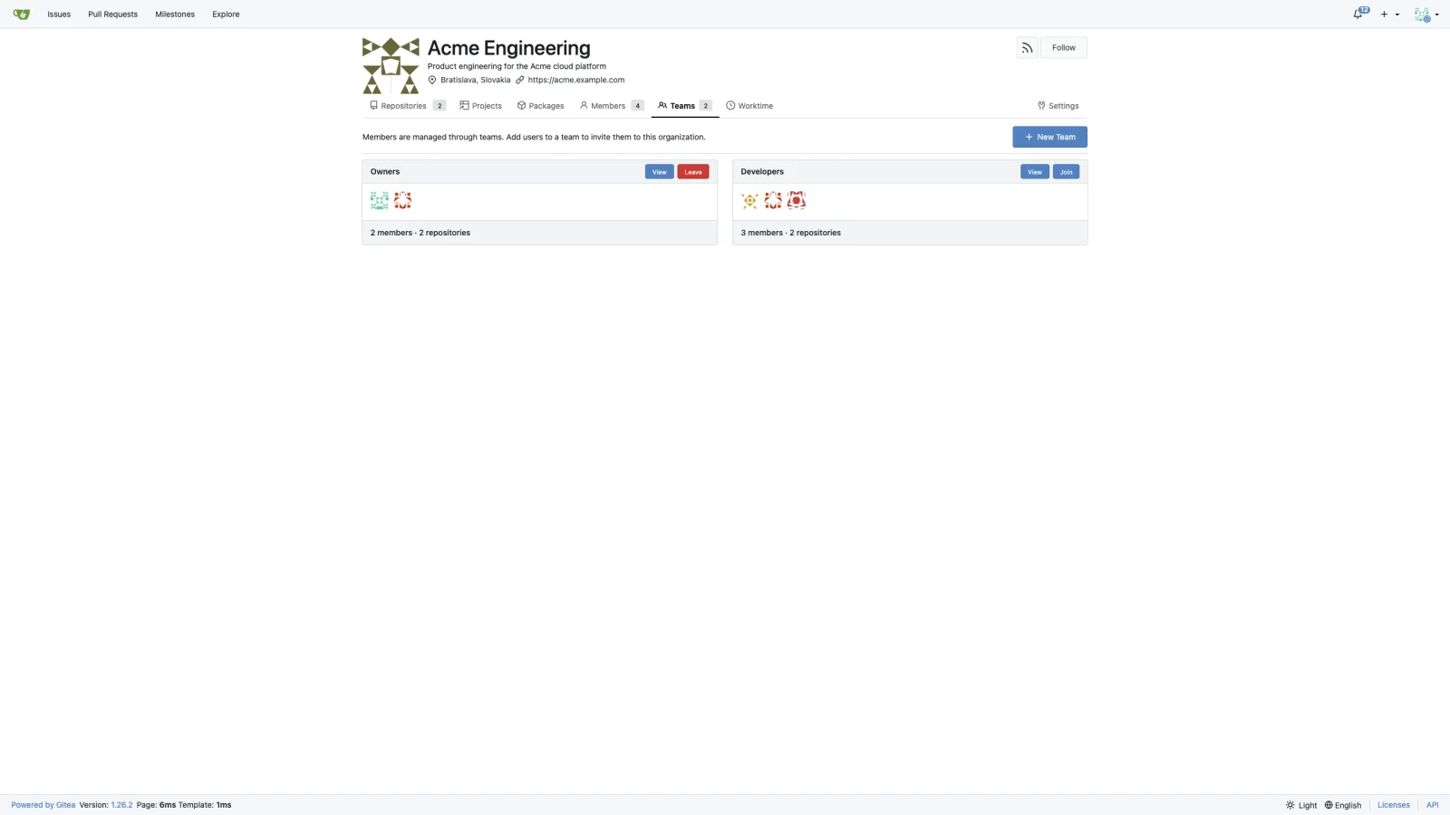
Task: Switch to the Members tab
Action: click(612, 106)
